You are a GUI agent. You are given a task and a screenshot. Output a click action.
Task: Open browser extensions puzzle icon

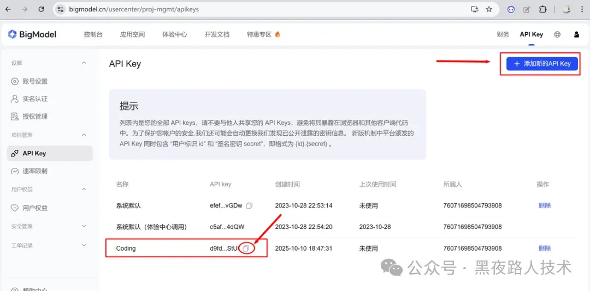tap(542, 9)
